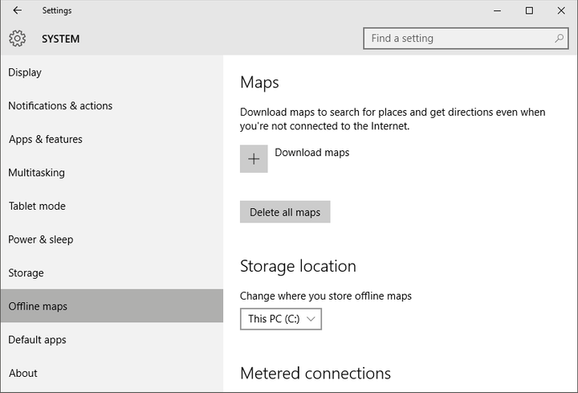The width and height of the screenshot is (578, 393).
Task: Open the About page
Action: click(112, 373)
